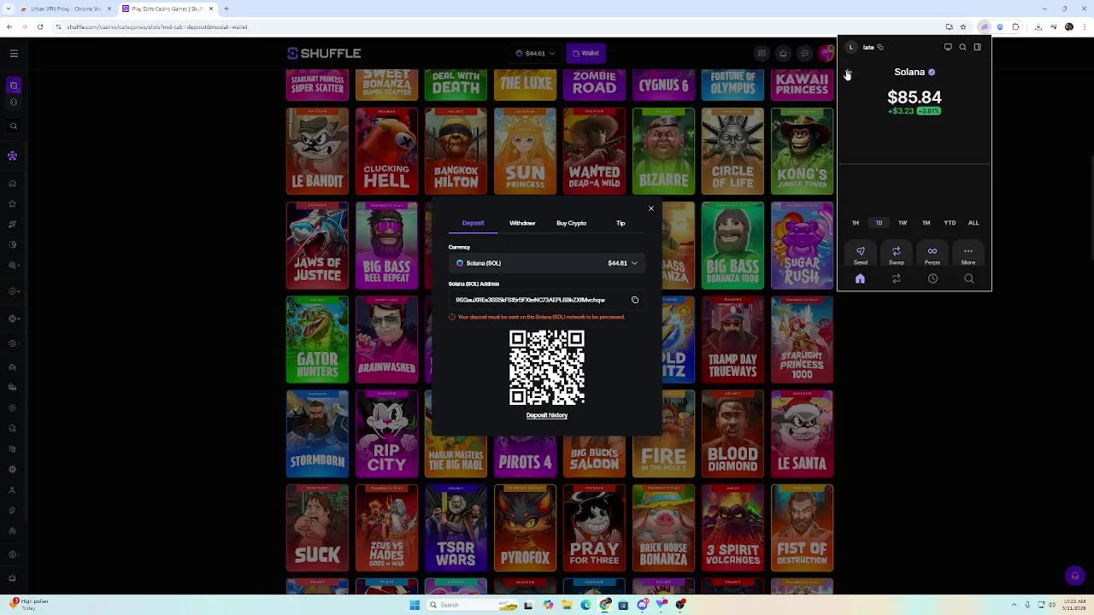This screenshot has width=1094, height=615.
Task: Switch to the Withdraw tab
Action: [x=522, y=223]
